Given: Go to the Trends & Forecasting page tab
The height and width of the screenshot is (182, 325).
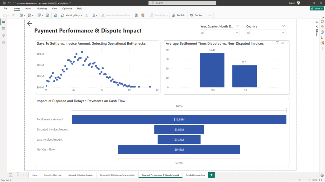Looking at the screenshot, I should (x=195, y=175).
